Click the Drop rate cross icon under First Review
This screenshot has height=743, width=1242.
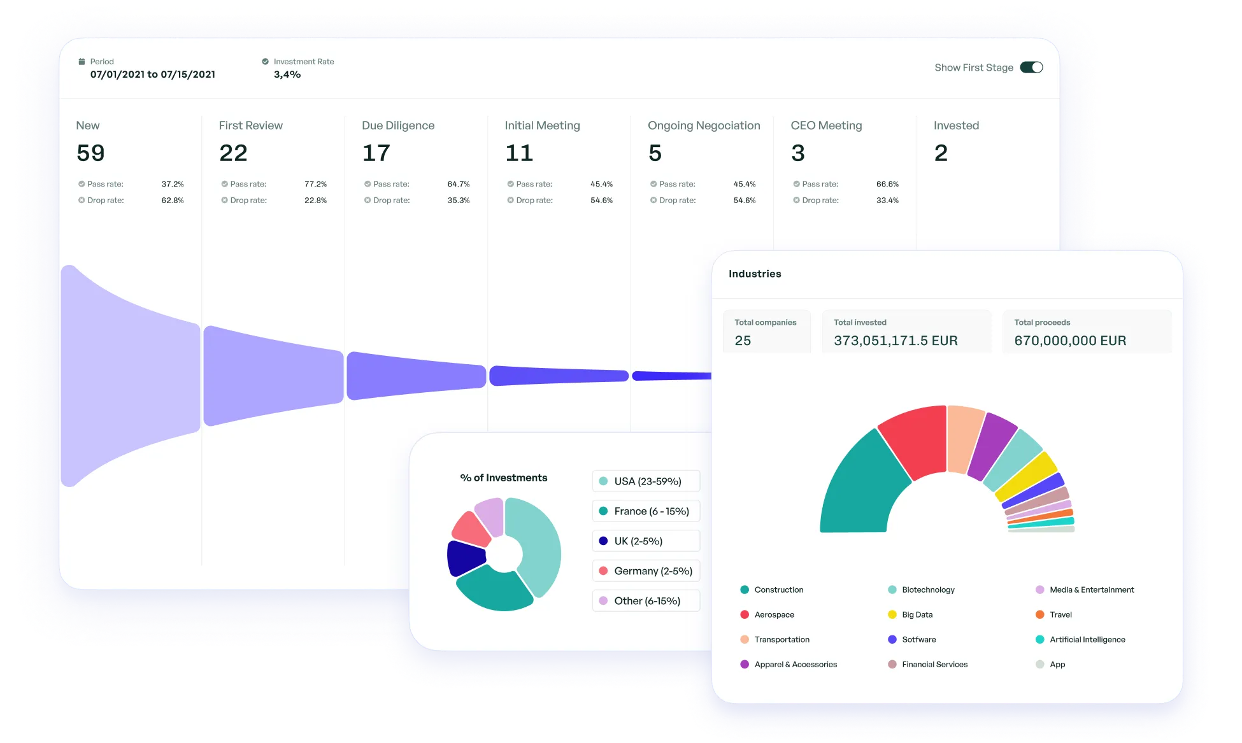[224, 200]
